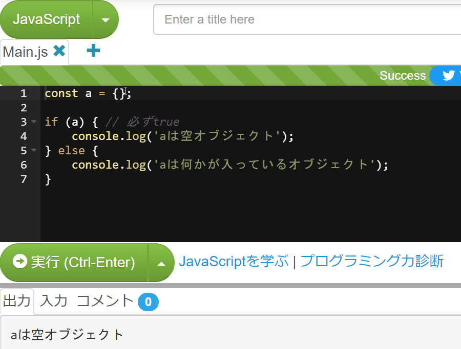Screen dimensions: 461x349
Task: Click line number 2 in gutter
Action: tap(24, 108)
